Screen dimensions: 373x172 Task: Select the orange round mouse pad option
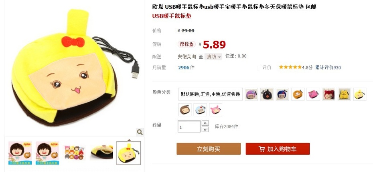(x=298, y=94)
